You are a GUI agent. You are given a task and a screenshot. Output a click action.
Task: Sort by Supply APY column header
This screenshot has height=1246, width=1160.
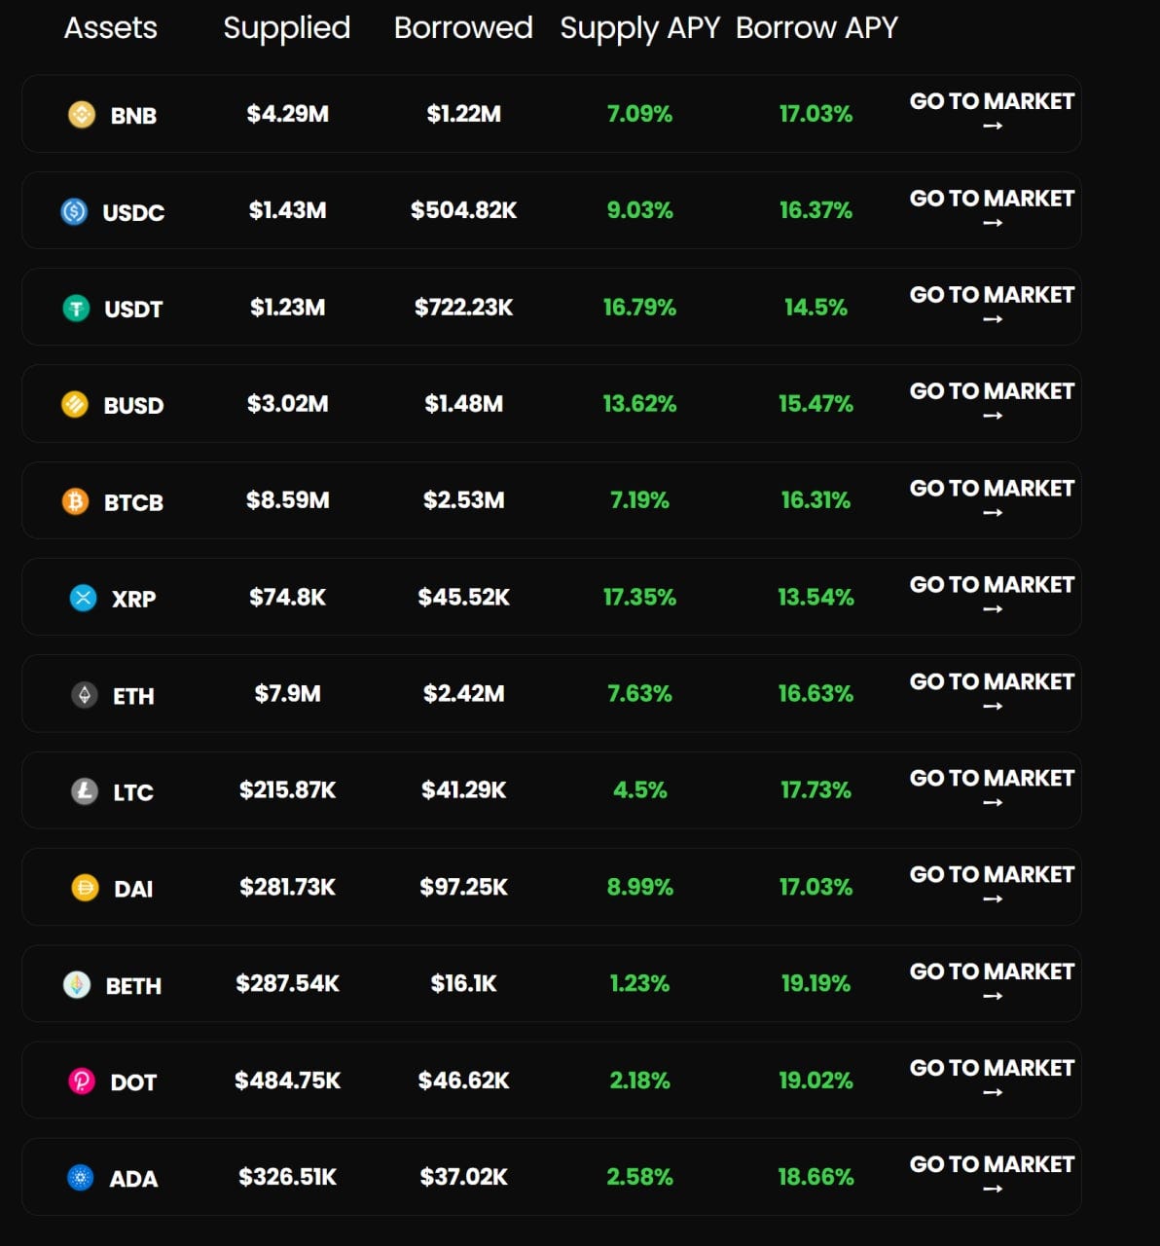[x=639, y=29]
